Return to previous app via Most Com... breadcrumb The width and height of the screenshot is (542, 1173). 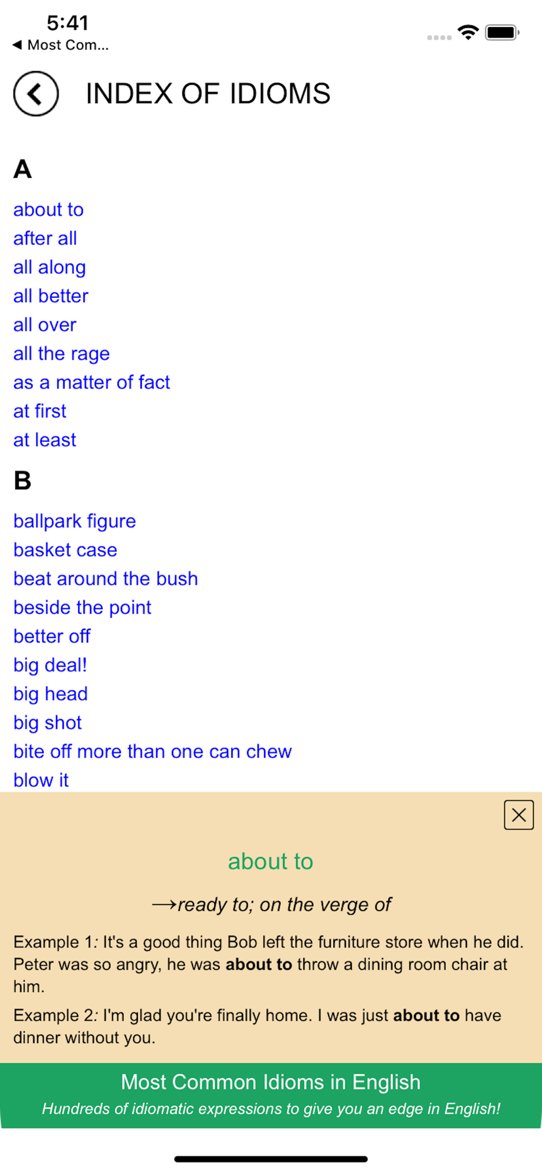coord(60,45)
